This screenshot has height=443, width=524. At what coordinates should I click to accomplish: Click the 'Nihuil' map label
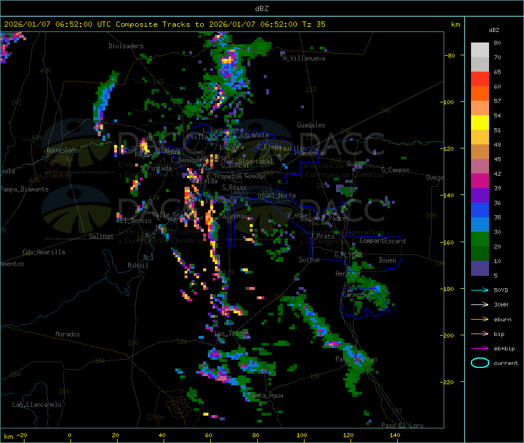tap(137, 265)
